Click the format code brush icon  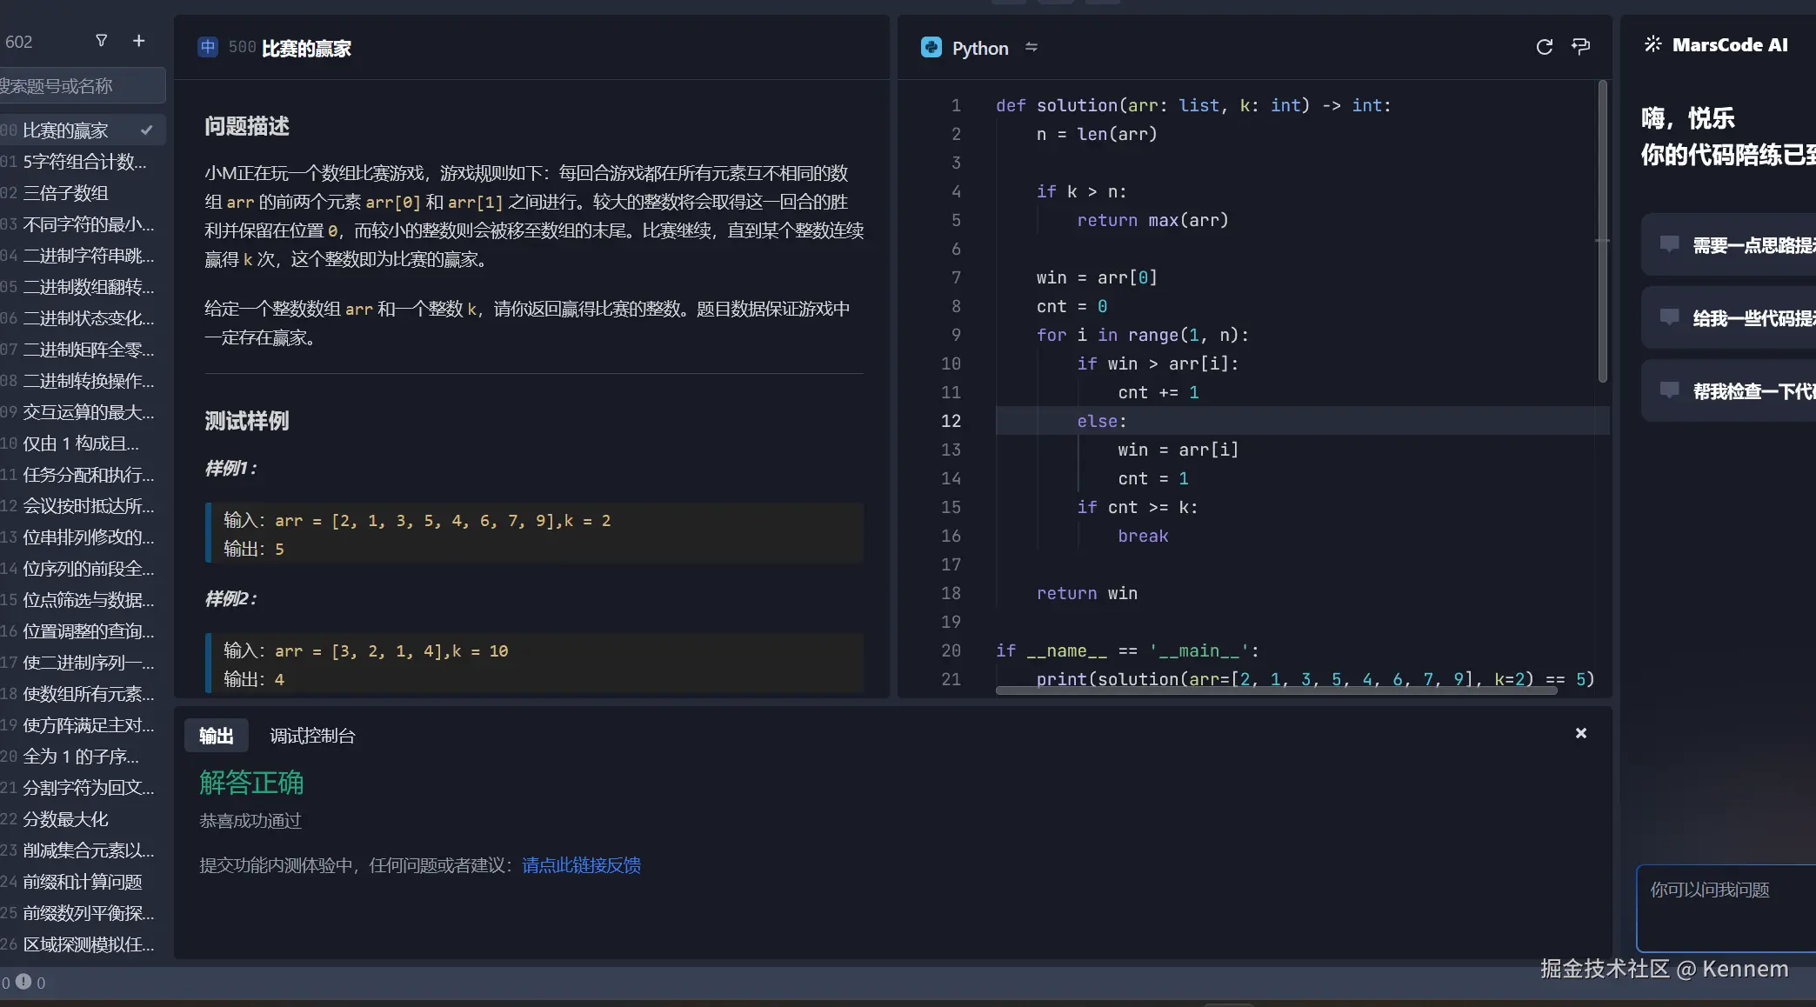click(1581, 47)
